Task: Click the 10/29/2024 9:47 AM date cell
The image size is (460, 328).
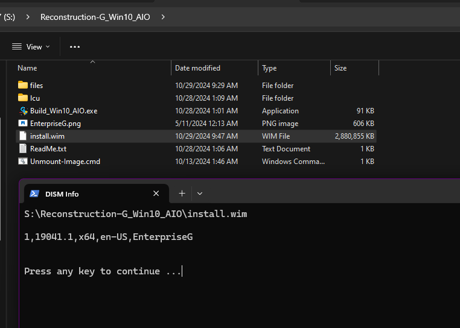Action: [x=206, y=136]
